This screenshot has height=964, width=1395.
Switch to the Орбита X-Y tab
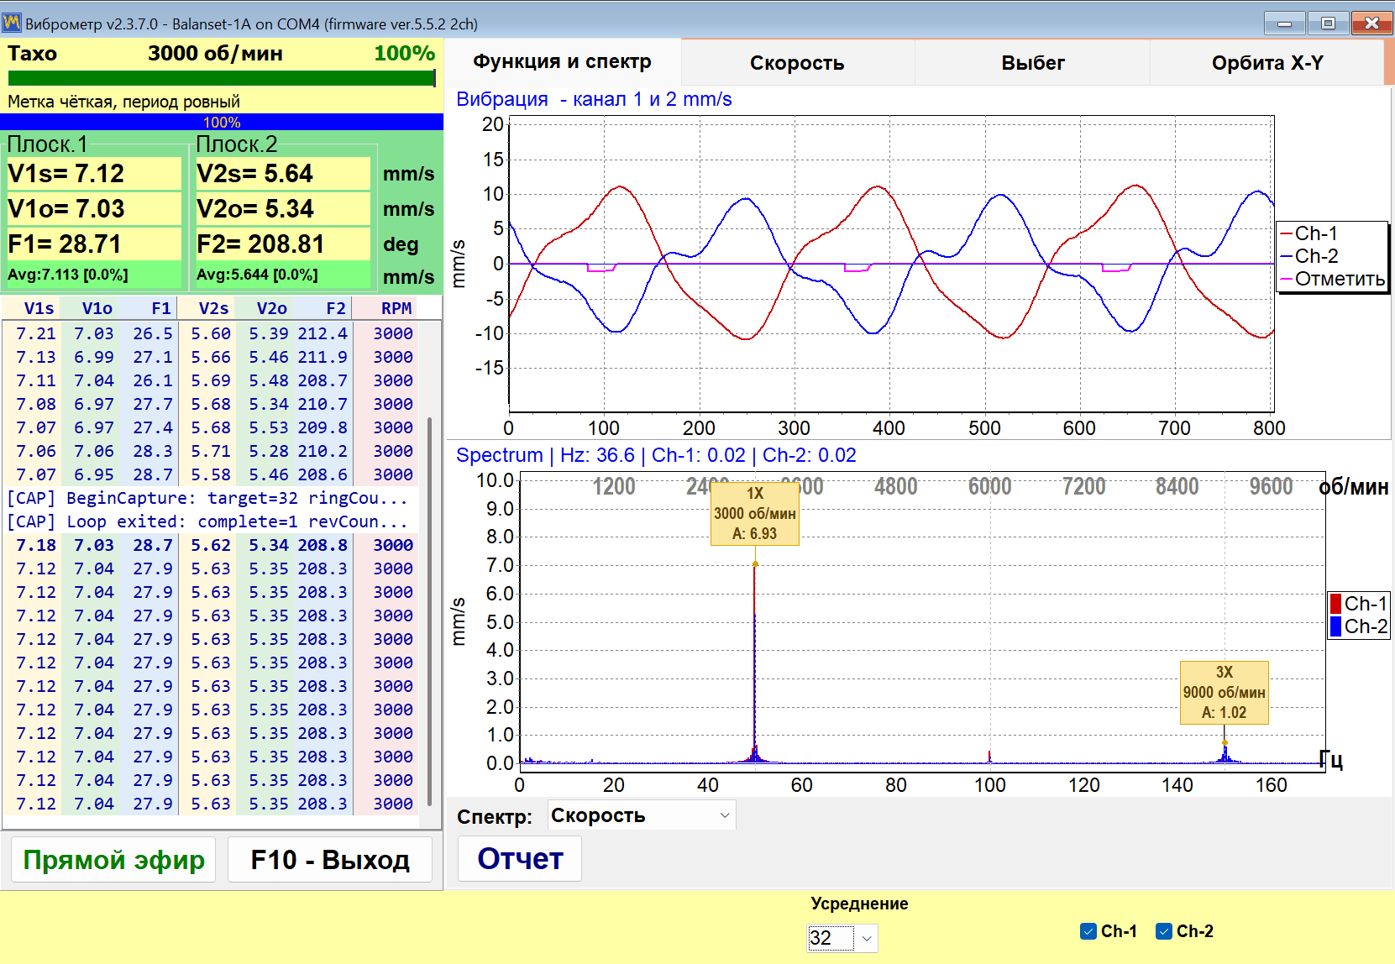[x=1267, y=63]
